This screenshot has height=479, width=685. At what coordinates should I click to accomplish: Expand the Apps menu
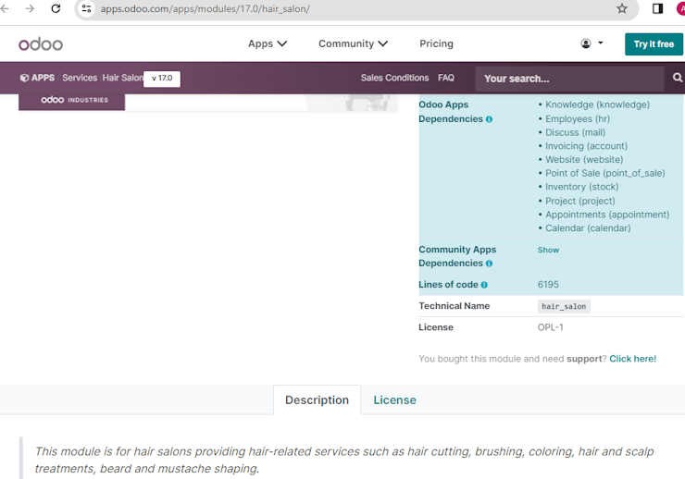point(268,43)
